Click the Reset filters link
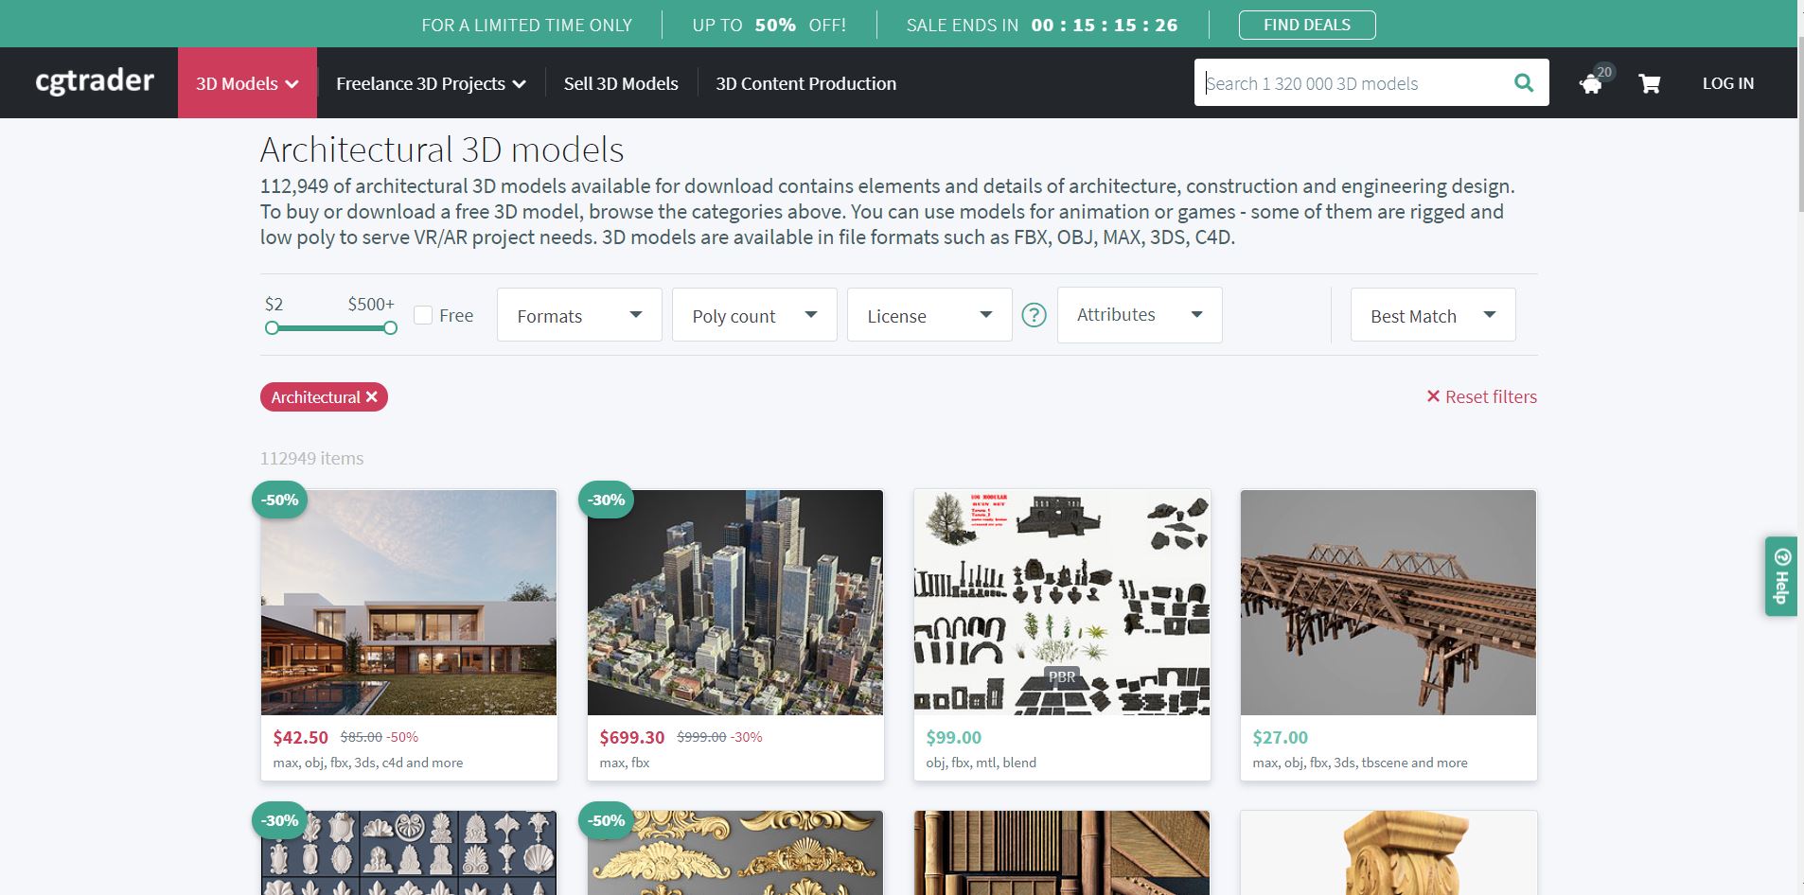 click(x=1481, y=397)
